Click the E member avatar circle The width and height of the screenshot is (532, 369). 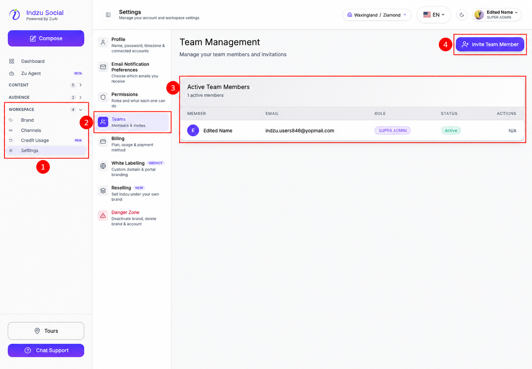[x=193, y=131]
